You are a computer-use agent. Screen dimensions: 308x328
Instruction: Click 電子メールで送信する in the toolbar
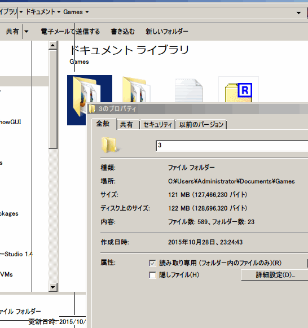70,32
